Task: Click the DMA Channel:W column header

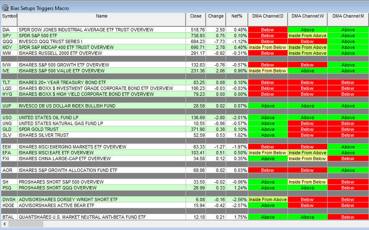Action: [x=308, y=20]
